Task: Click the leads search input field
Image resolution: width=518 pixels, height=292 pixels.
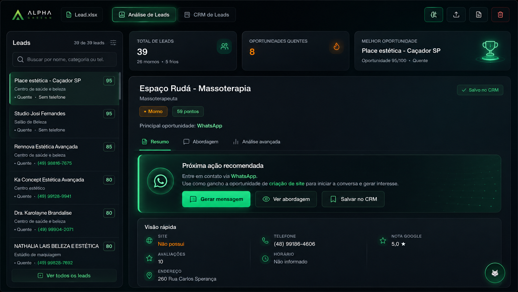Action: tap(64, 59)
